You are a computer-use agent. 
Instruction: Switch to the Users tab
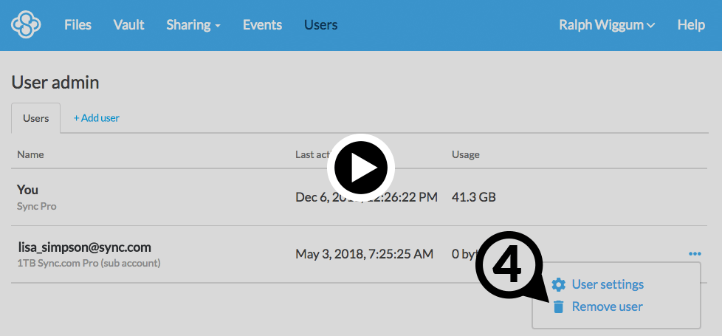point(36,118)
